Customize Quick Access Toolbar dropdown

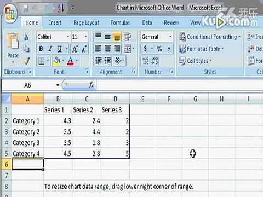73,8
